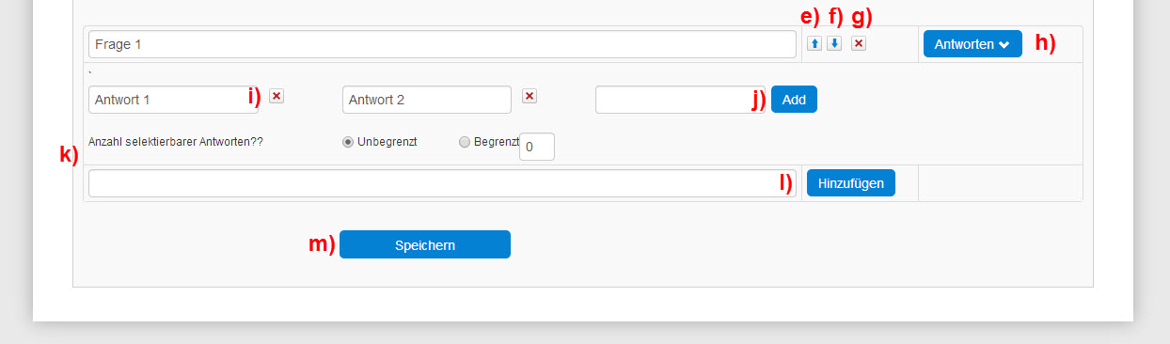Click the Anzahl selektierbarer Antworten label

[176, 143]
